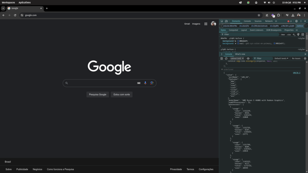Switch to the Network tab in DevTools
Image resolution: width=308 pixels, height=173 pixels.
(x=269, y=21)
